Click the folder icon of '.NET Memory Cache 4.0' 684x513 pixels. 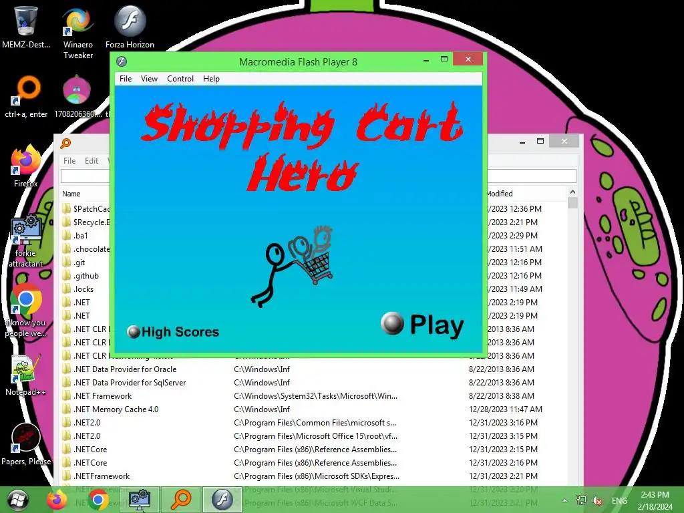(66, 409)
